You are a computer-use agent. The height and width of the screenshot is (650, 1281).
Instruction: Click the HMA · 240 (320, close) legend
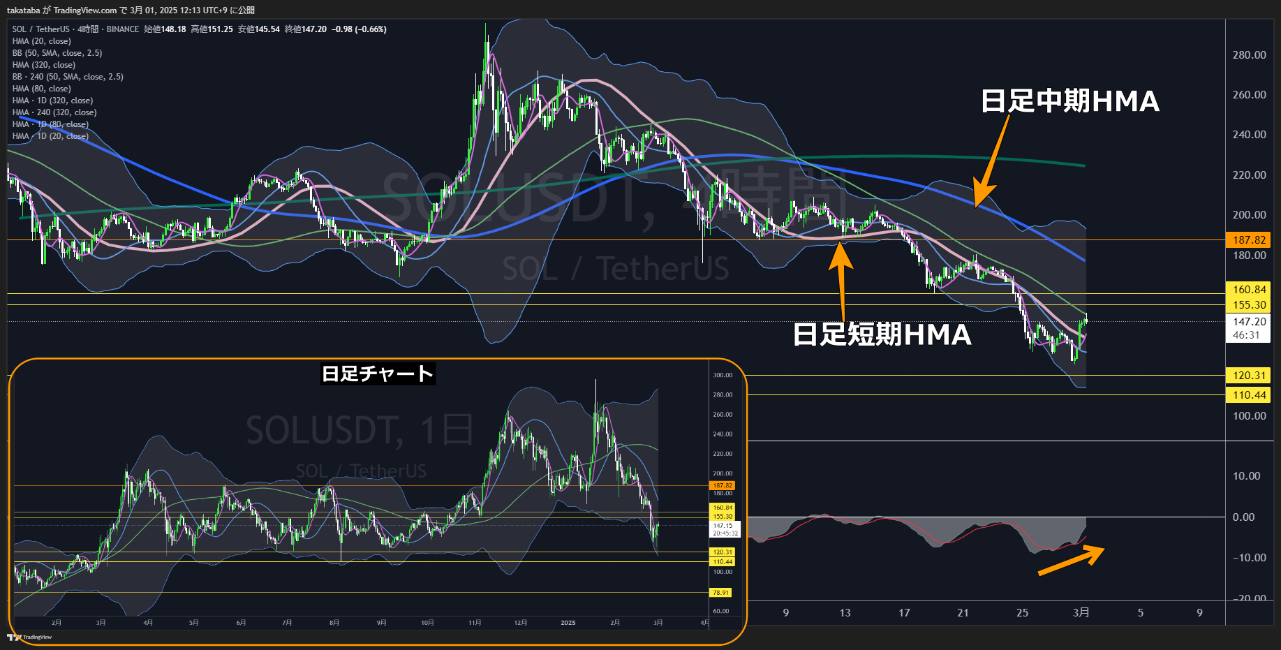54,112
